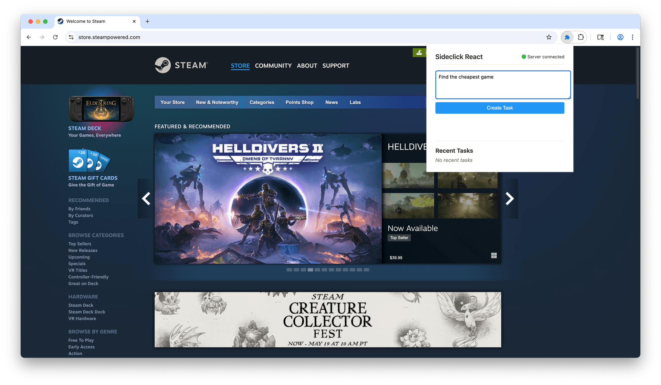Screen dimensions: 661x385
Task: Open Recommended By Curators
Action: pyautogui.click(x=81, y=216)
